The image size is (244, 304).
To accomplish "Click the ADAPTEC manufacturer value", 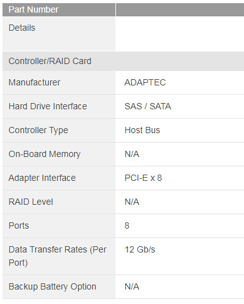I will (x=145, y=82).
